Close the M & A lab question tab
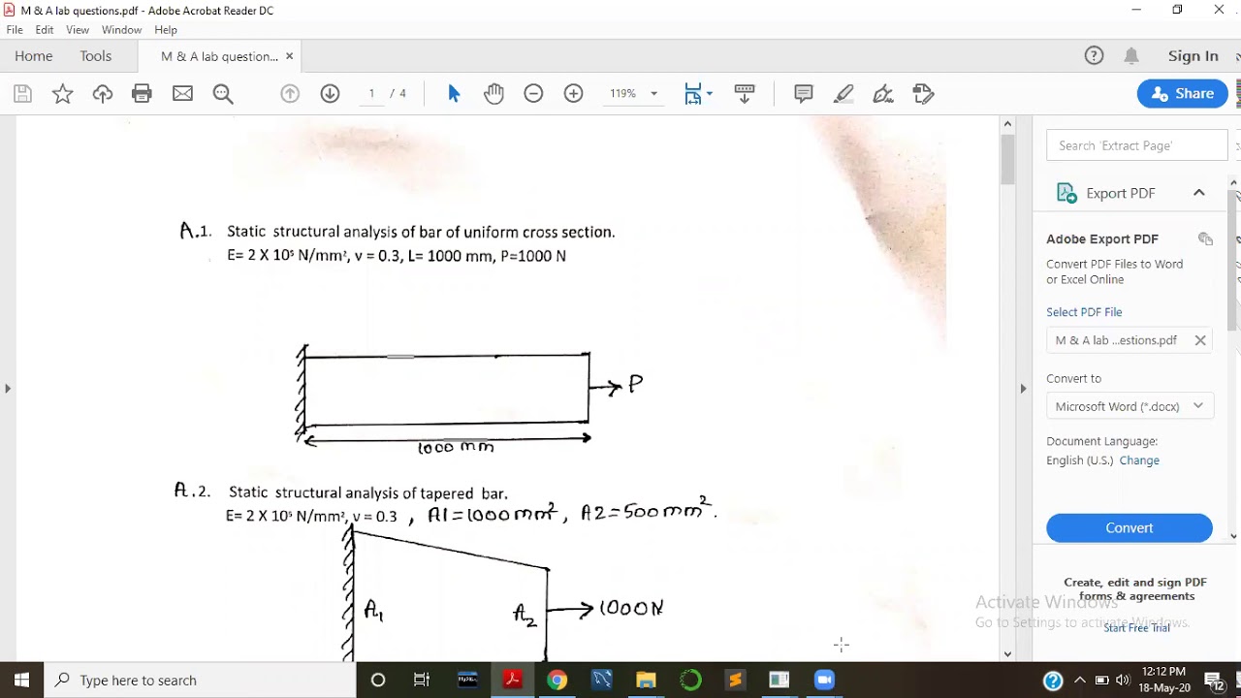Screen dimensions: 1241x698 289,56
